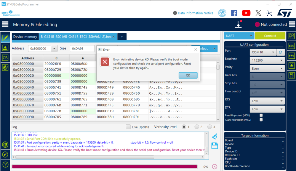Open the OB option bytes panel

[5, 58]
